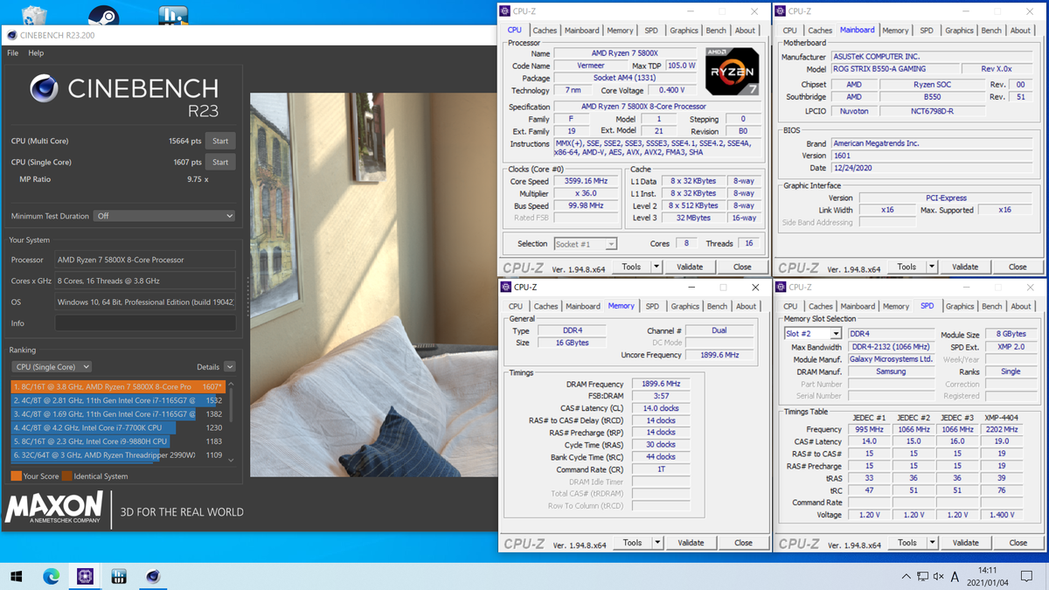The height and width of the screenshot is (590, 1049).
Task: Click the muted volume tray icon
Action: [x=938, y=576]
